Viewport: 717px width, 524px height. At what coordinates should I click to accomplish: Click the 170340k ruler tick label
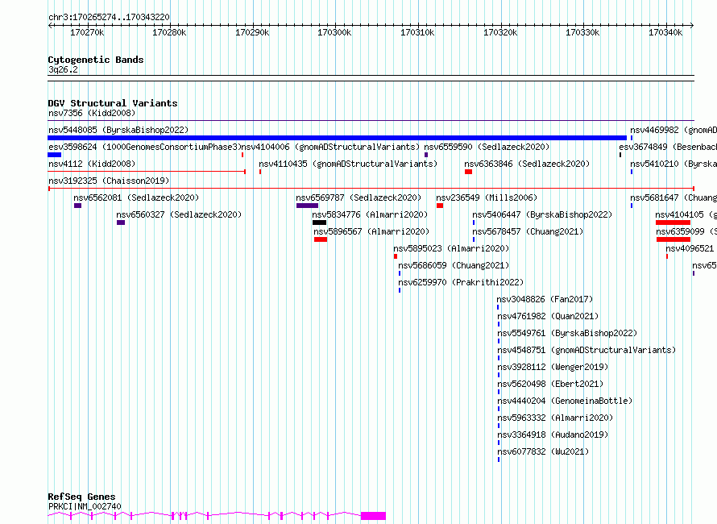pyautogui.click(x=665, y=32)
